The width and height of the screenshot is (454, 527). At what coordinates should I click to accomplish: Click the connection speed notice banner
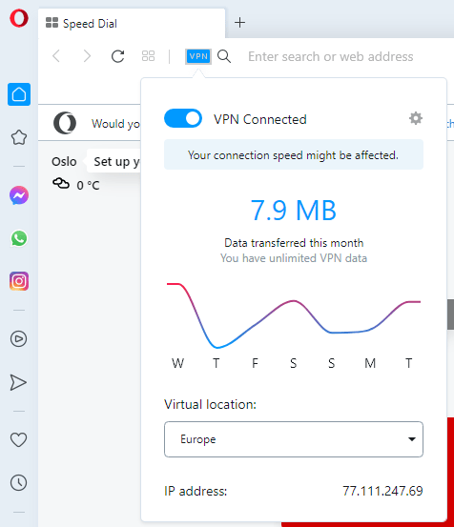pos(294,154)
